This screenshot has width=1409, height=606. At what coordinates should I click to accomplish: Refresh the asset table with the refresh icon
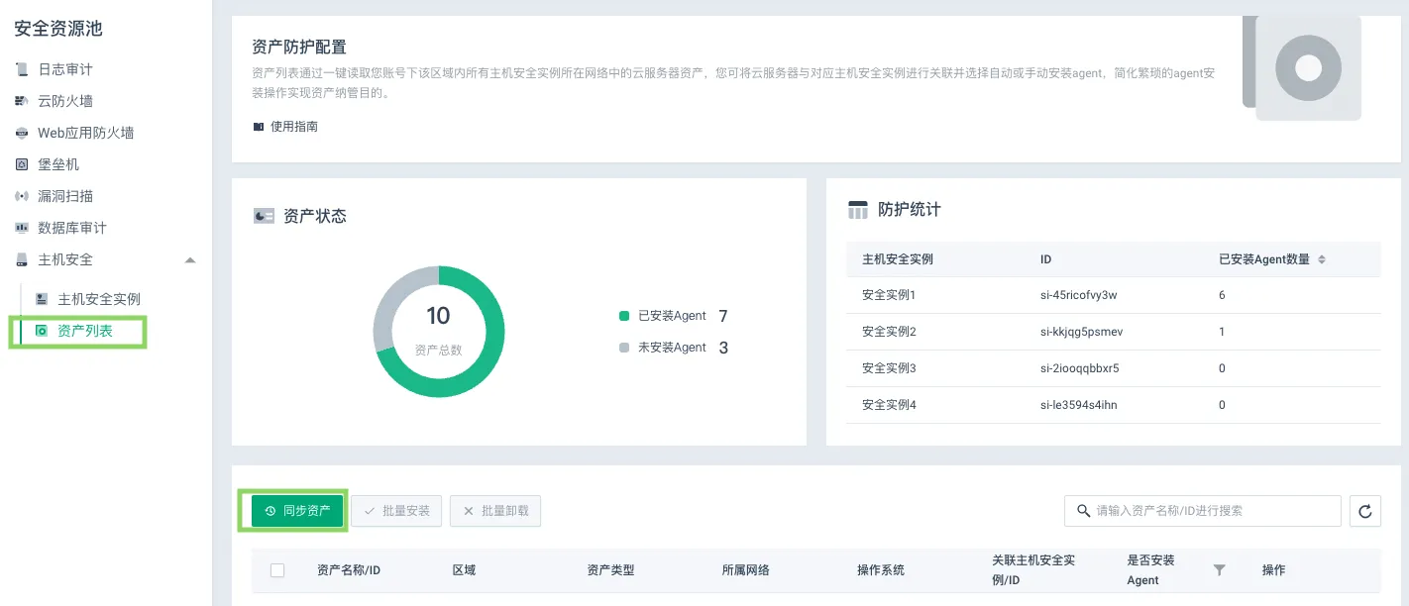pos(1364,510)
